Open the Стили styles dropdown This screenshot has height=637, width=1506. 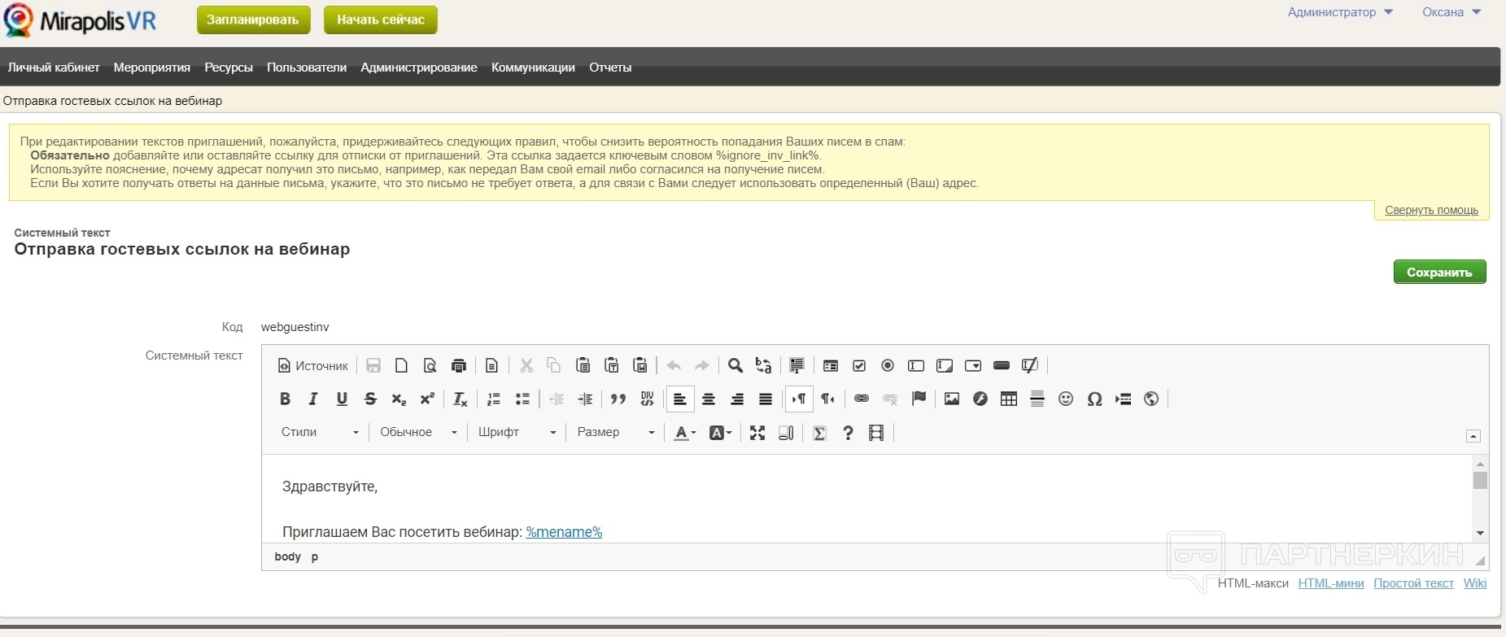click(320, 432)
